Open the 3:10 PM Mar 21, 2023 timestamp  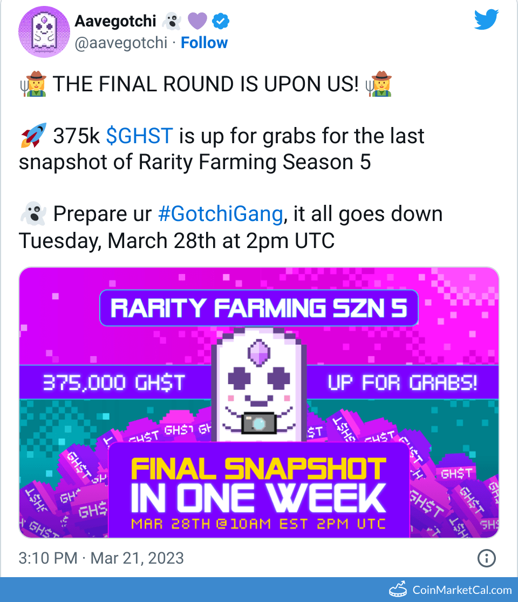click(101, 558)
